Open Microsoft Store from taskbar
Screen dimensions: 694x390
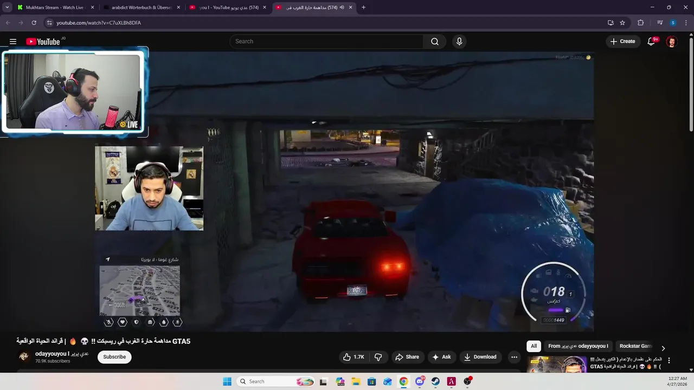(371, 381)
